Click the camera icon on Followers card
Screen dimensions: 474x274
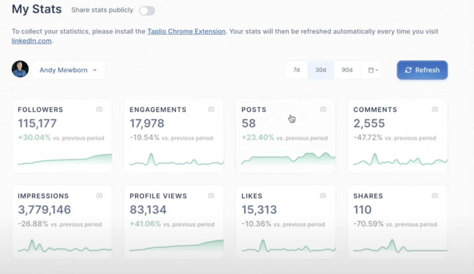coord(99,109)
